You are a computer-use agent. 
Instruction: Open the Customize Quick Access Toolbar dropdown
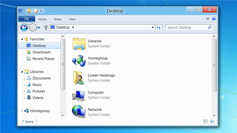pos(41,11)
